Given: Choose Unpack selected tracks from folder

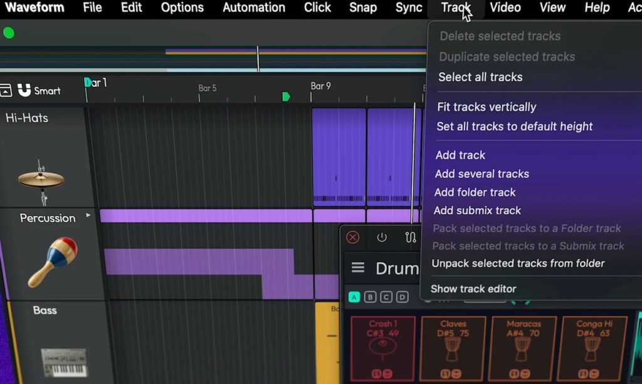Looking at the screenshot, I should click(x=518, y=263).
